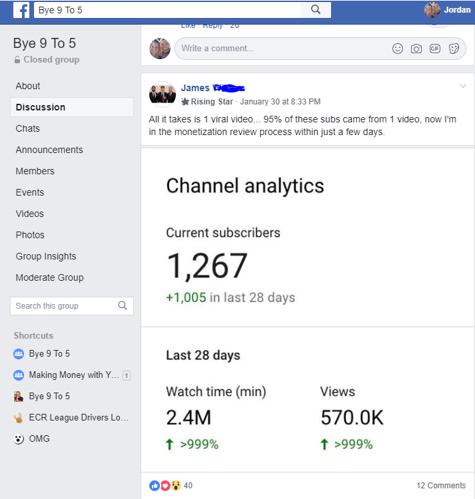This screenshot has width=475, height=499.
Task: Click the Write a comment field
Action: click(320, 49)
